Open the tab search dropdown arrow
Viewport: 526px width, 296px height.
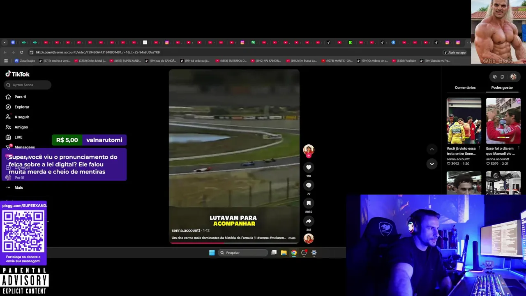(5, 42)
